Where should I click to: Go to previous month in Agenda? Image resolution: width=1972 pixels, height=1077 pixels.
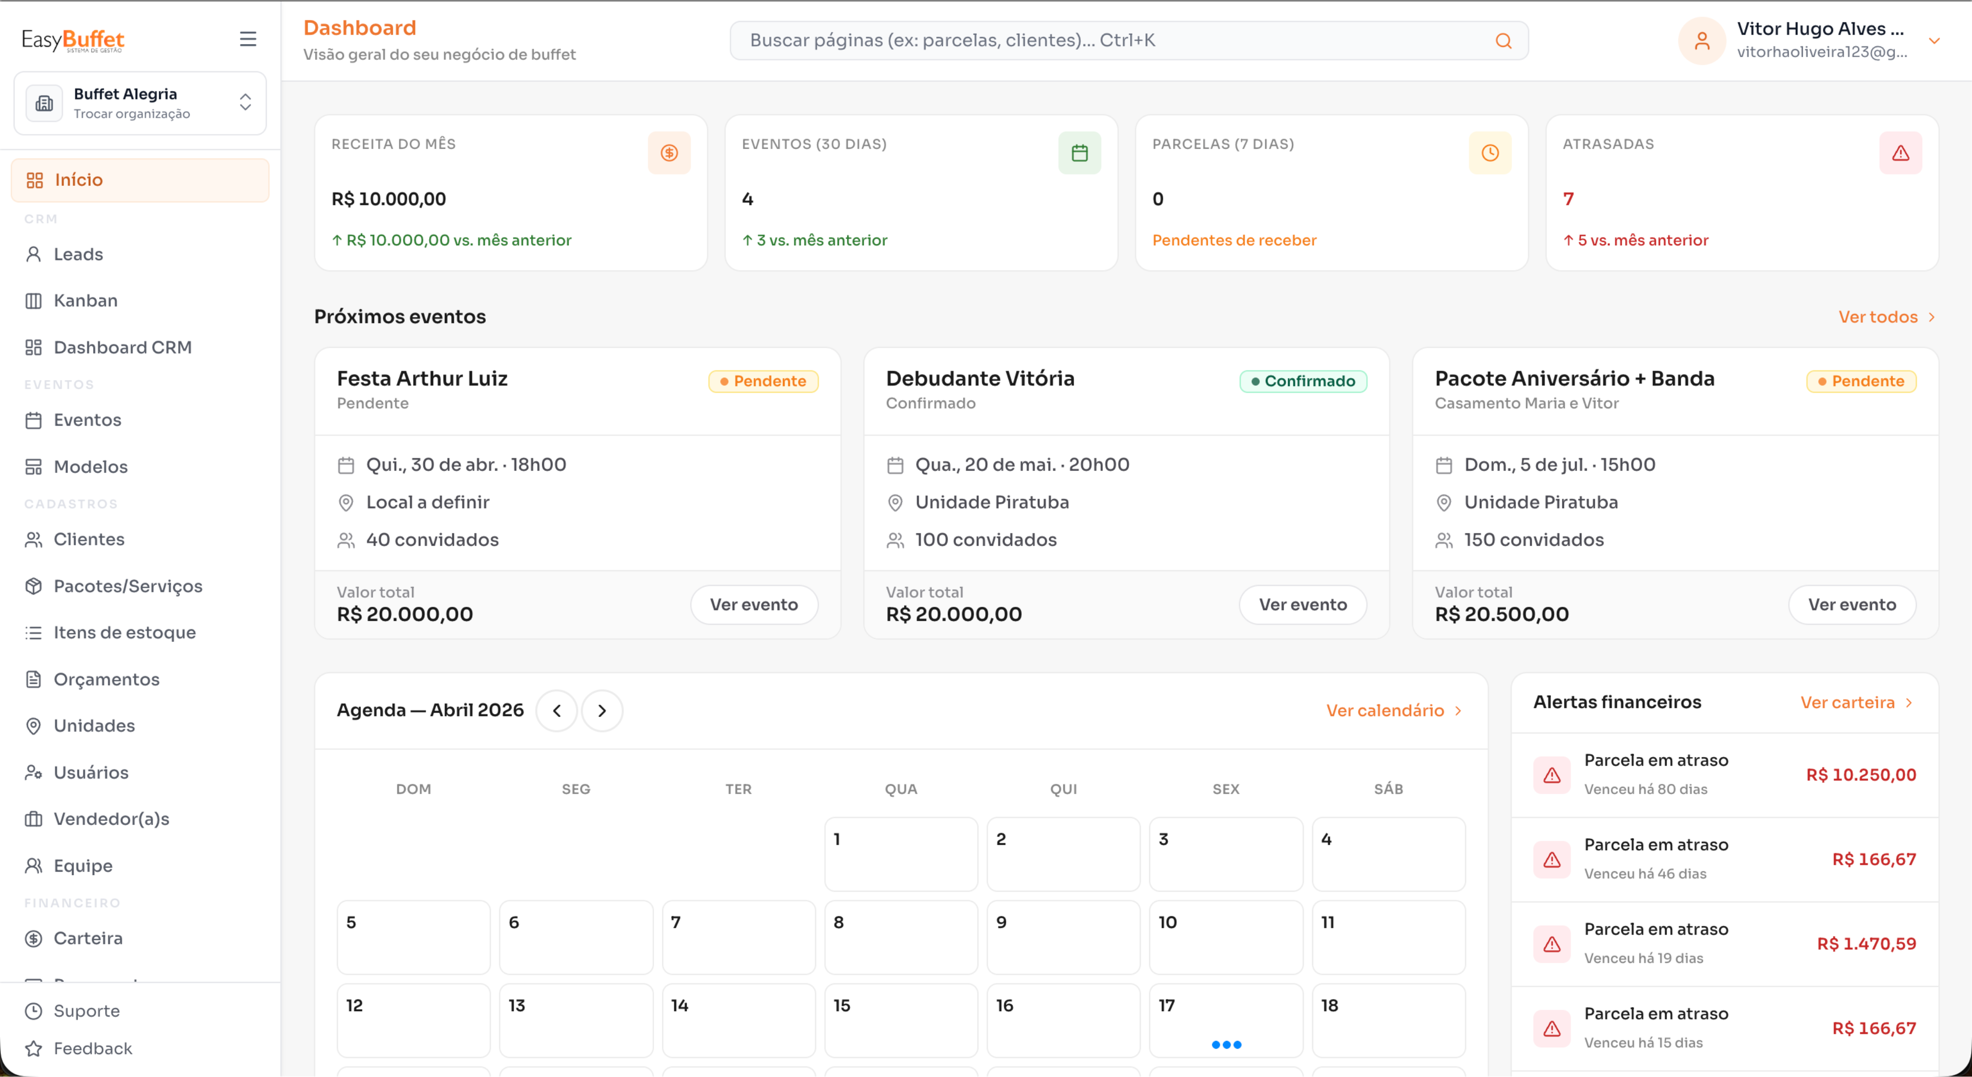pos(557,711)
